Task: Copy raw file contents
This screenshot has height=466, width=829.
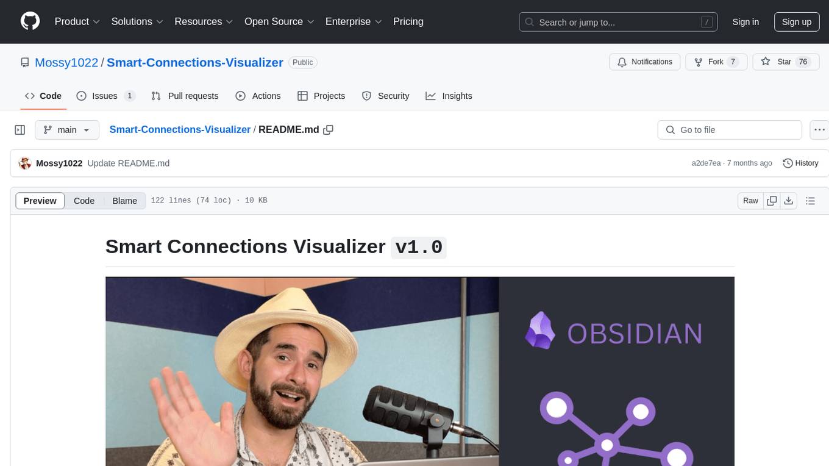Action: (772, 201)
